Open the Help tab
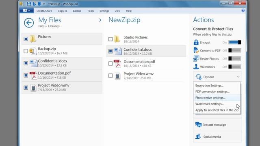Screen dimensions: 260x146 click(x=129, y=11)
